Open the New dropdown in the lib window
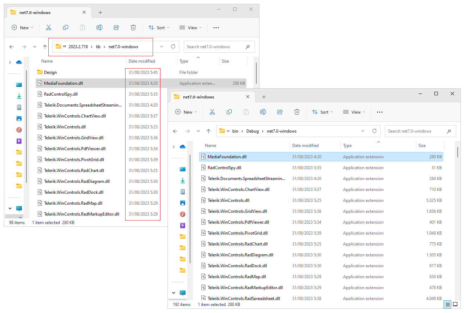 tap(23, 27)
